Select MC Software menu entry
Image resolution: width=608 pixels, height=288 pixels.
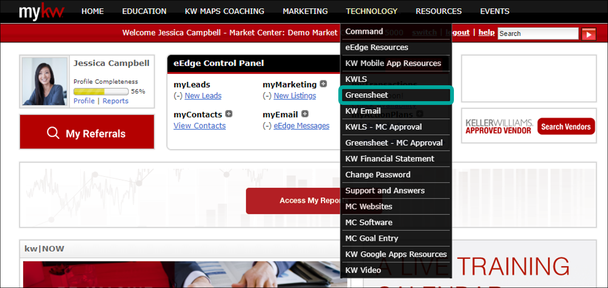point(396,222)
